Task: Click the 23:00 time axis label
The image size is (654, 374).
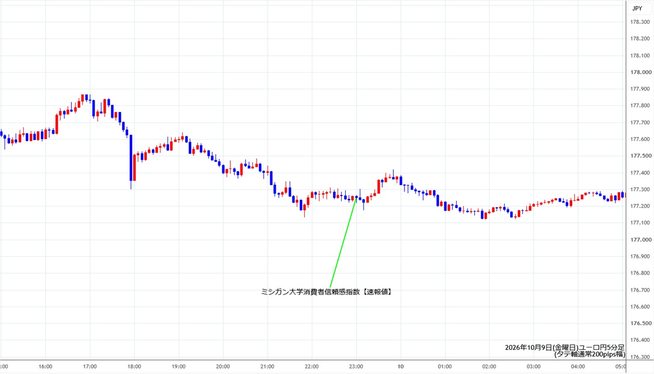Action: pos(356,366)
